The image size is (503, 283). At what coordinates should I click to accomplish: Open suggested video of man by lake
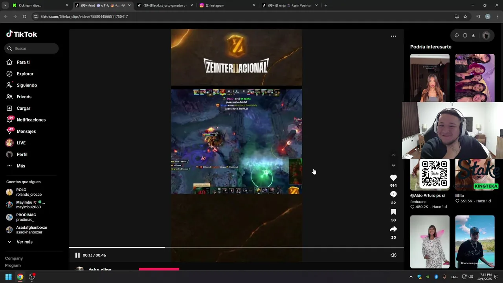tap(475, 242)
